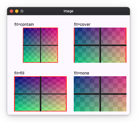The height and width of the screenshot is (122, 137).
Task: Click the tan bottom-right quadrant in fit=none image
Action: (114, 103)
